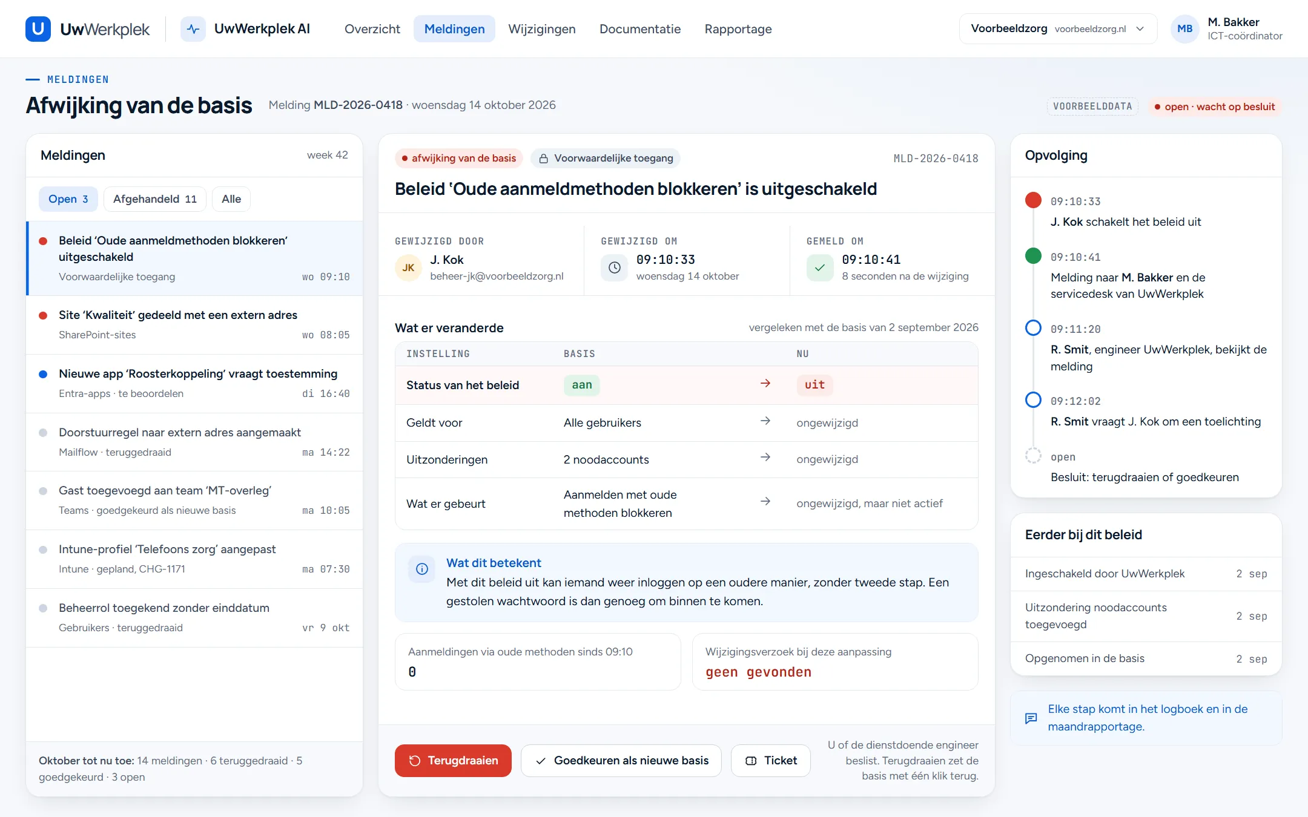Click the green timeline dot at 09:10:41
Screen dimensions: 1308x817
[1033, 256]
